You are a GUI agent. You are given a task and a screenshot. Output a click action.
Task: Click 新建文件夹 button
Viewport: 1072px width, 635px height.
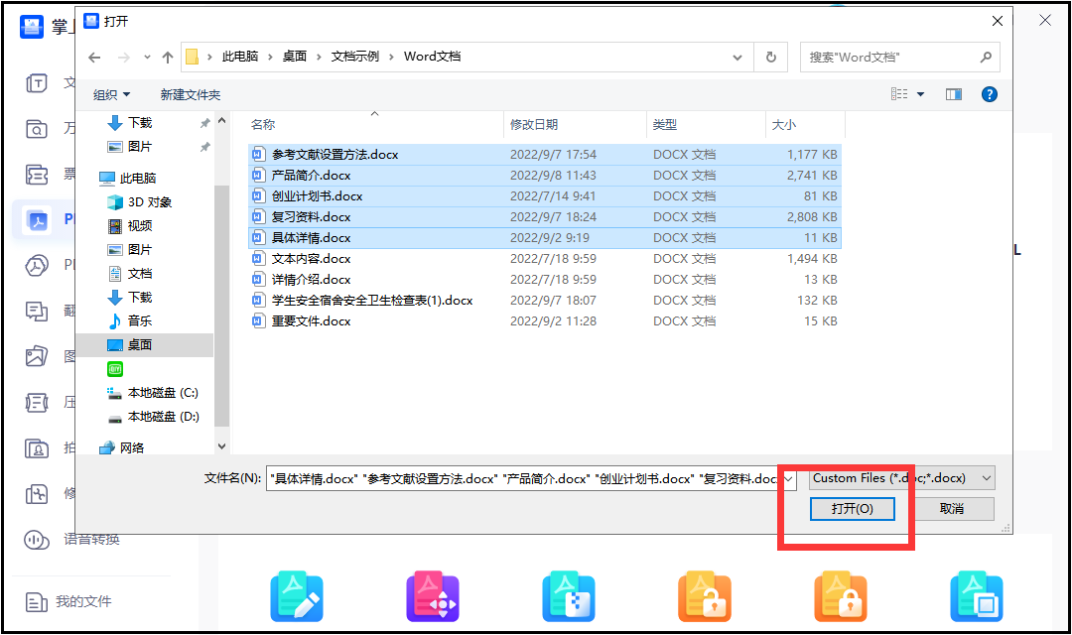point(190,95)
